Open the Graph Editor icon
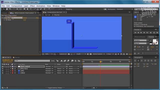The width and height of the screenshot is (160, 90). click(x=79, y=61)
